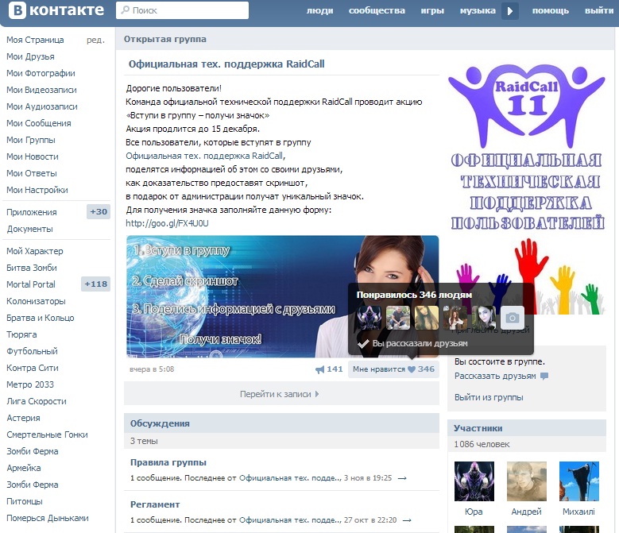Click the search magnifier icon
This screenshot has width=619, height=533.
125,10
